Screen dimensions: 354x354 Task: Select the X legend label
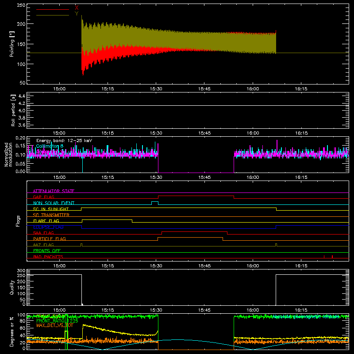coord(77,8)
